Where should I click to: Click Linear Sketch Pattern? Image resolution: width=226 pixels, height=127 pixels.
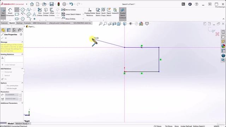point(71,14)
